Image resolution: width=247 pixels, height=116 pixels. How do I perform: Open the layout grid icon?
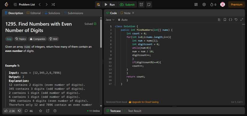click(196, 5)
